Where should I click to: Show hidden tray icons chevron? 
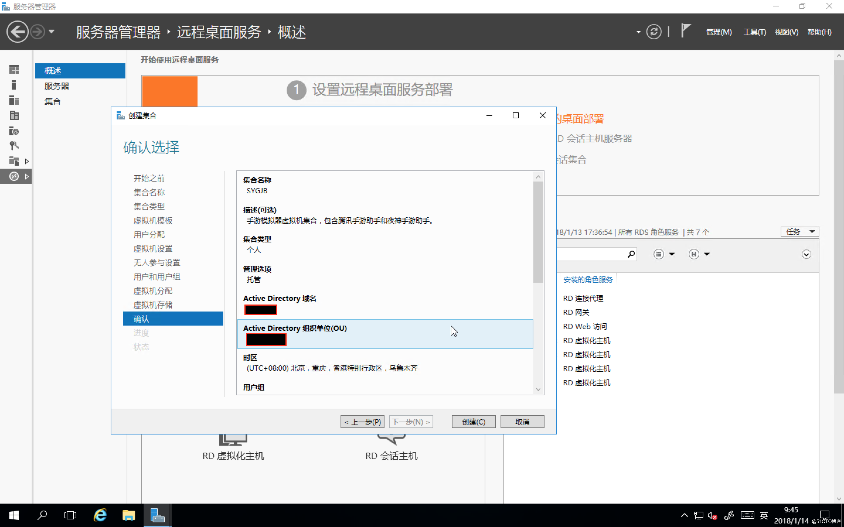point(684,515)
